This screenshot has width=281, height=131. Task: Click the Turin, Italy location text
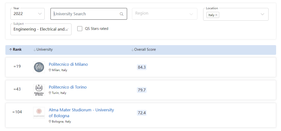point(59,93)
